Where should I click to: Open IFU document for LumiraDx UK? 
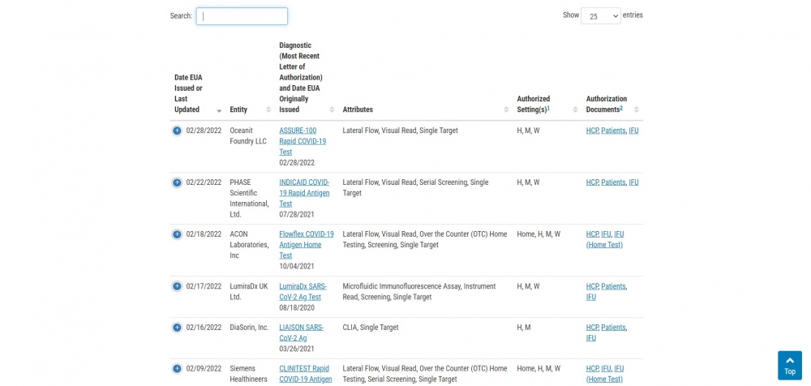click(590, 297)
